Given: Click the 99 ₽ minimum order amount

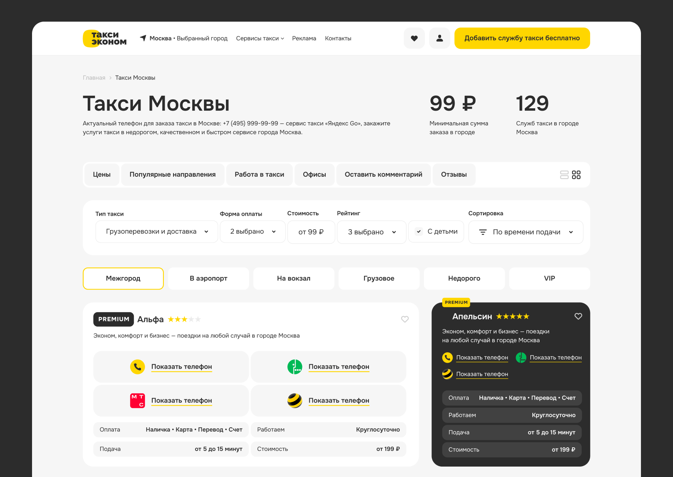Looking at the screenshot, I should 453,103.
